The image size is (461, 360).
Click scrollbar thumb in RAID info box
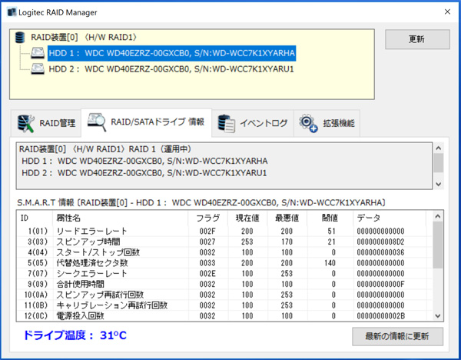point(439,163)
